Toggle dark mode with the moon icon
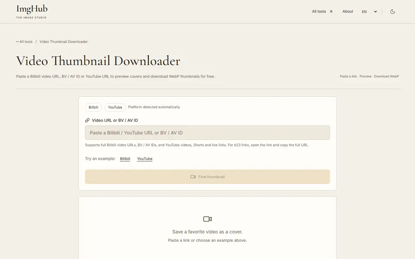415x259 pixels. pyautogui.click(x=393, y=12)
